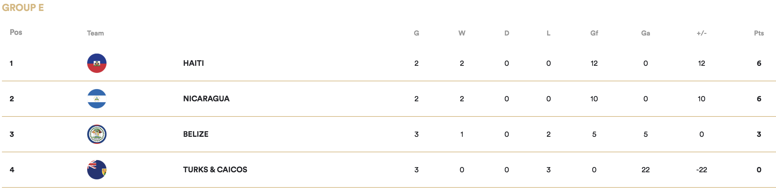This screenshot has height=191, width=776.
Task: Click Turks & Caicos goal difference -22
Action: [701, 170]
